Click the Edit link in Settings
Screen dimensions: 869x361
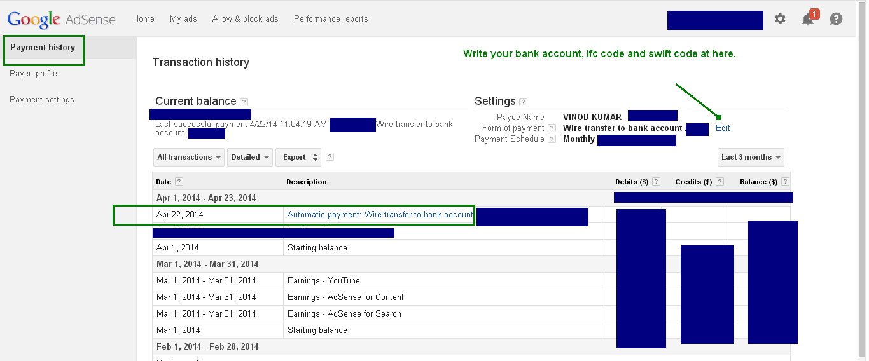[723, 128]
